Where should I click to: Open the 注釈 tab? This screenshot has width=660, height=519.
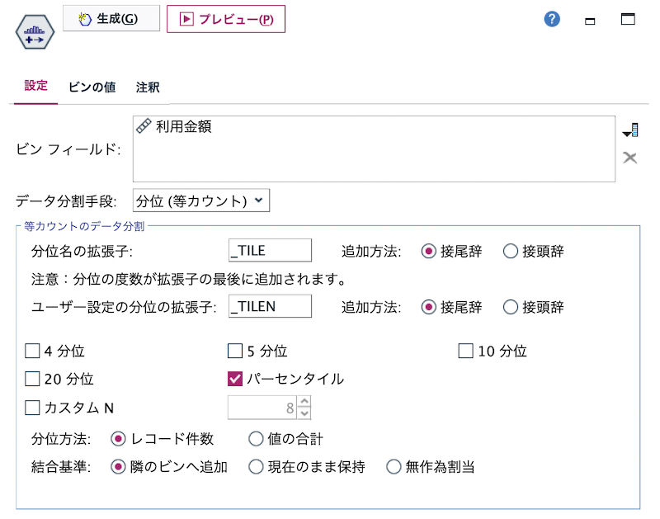148,87
